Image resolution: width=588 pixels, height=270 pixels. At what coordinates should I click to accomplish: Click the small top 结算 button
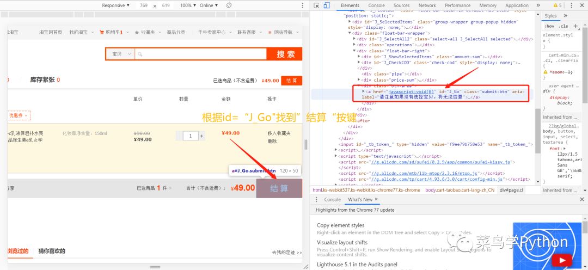point(291,81)
